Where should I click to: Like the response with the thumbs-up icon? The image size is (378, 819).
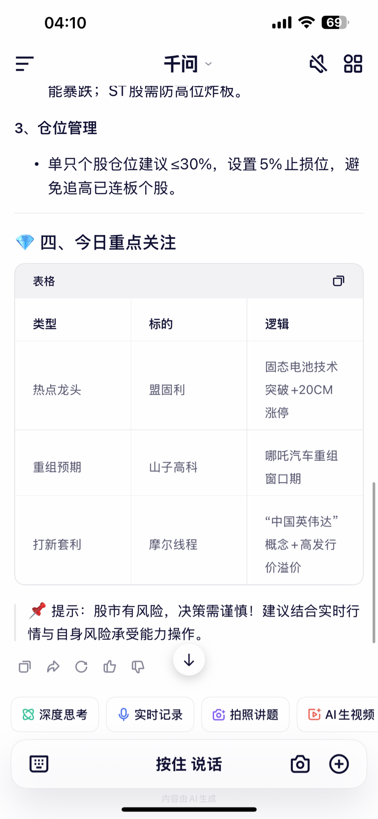(x=109, y=667)
